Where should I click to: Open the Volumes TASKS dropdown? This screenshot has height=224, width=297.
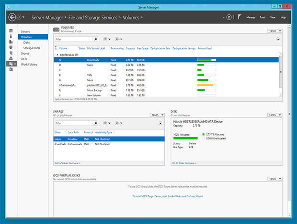pos(274,31)
